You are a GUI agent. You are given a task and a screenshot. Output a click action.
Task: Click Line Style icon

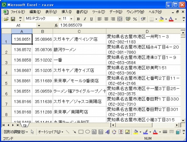165,132
